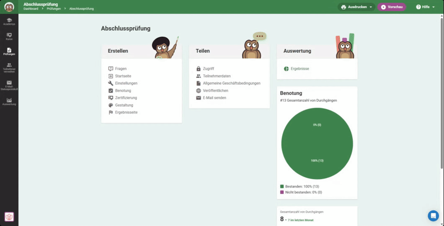Click the Veröffentlichen link

click(215, 90)
